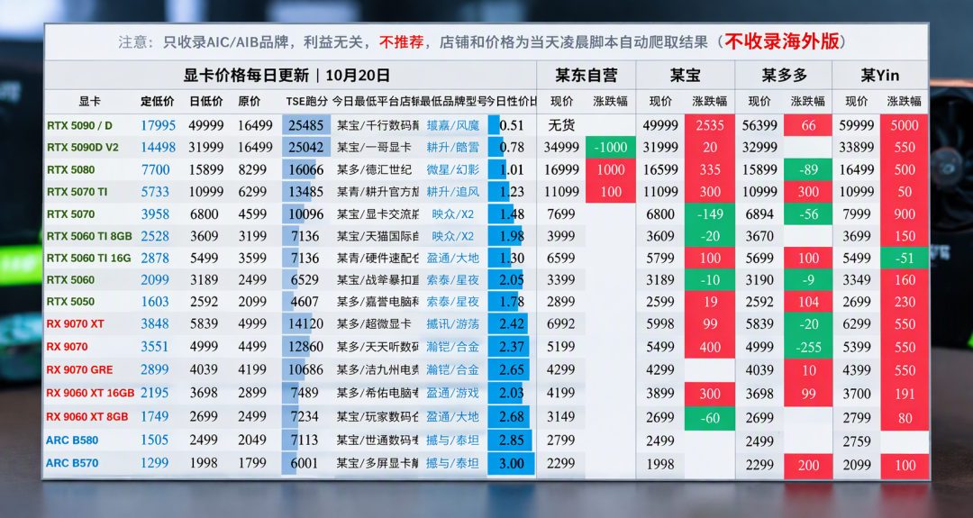This screenshot has height=518, width=973.
Task: Select the RX 9070 XT row label
Action: pyautogui.click(x=75, y=323)
